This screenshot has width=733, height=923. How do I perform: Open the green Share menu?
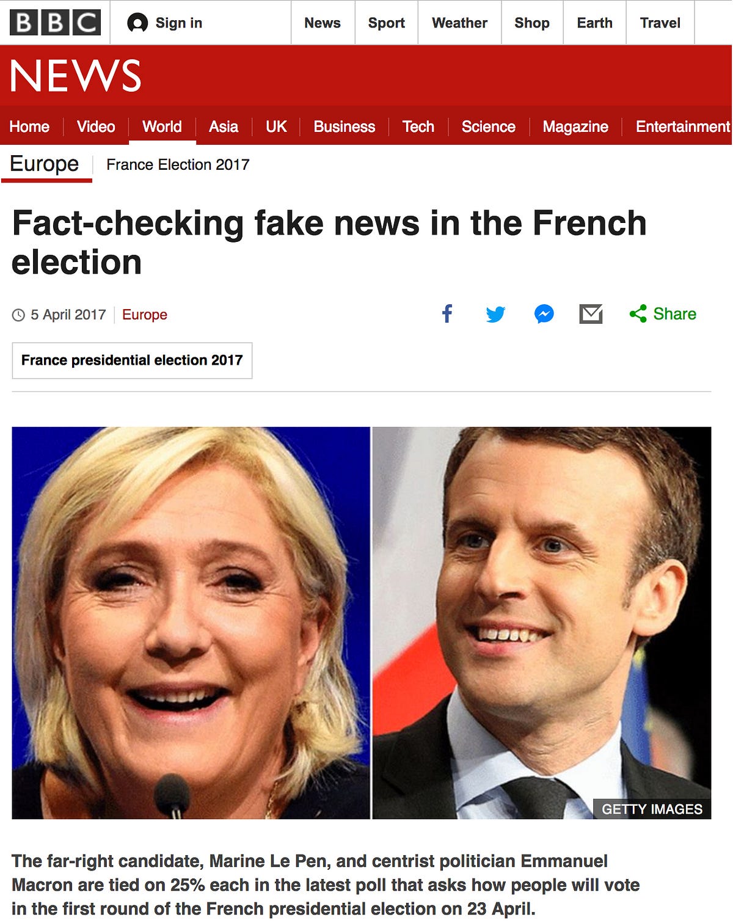[x=663, y=314]
